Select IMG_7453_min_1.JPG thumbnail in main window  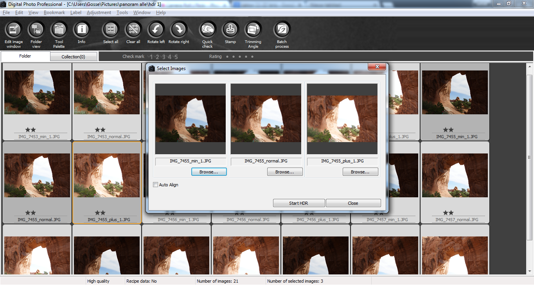tap(37, 92)
